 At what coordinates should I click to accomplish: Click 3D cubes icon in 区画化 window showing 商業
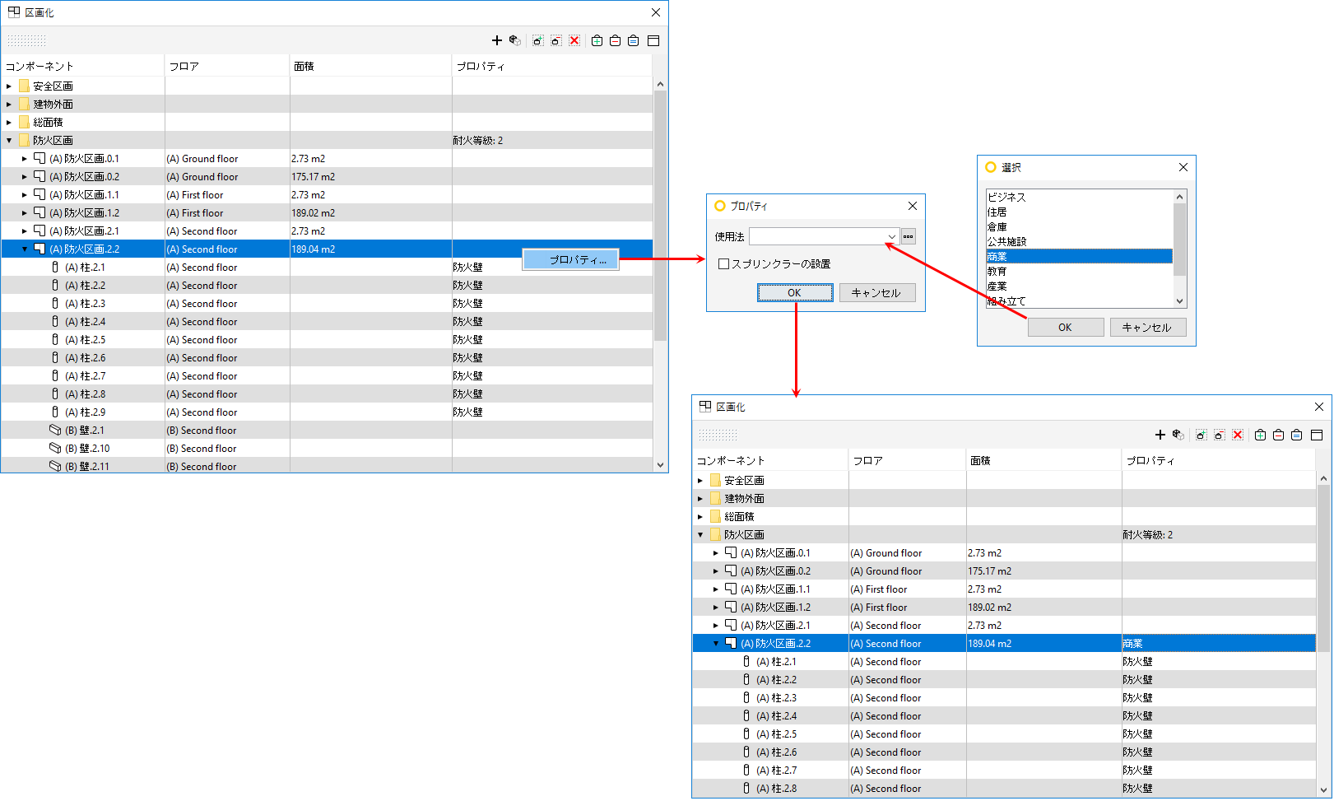tap(1178, 435)
